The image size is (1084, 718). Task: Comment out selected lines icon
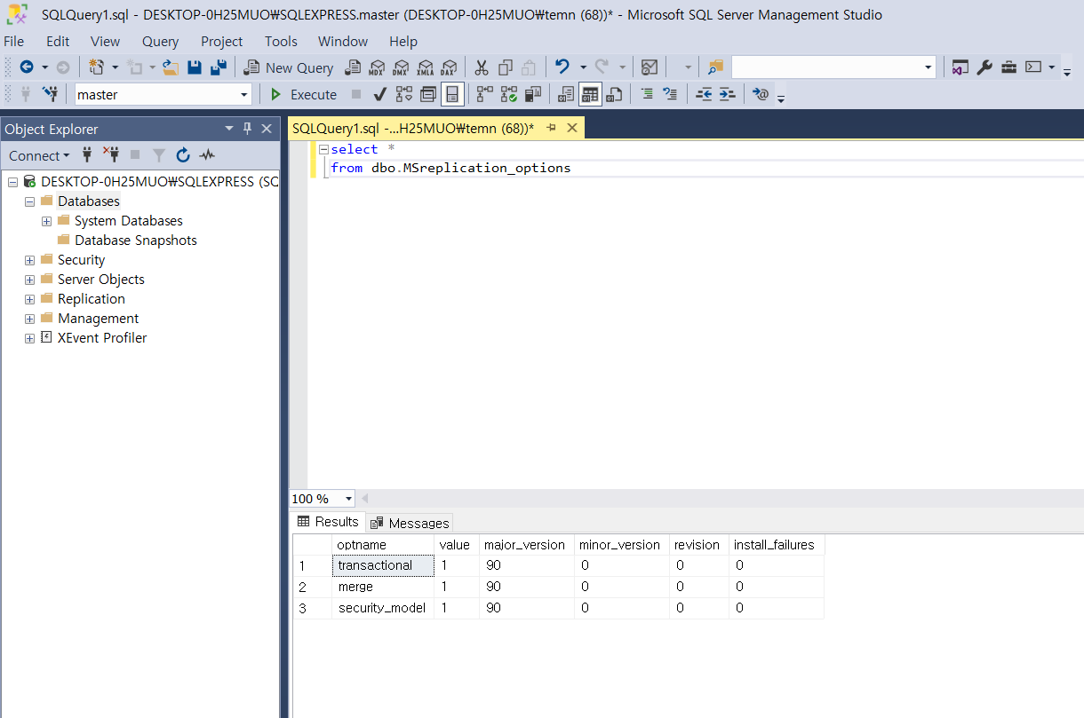647,94
